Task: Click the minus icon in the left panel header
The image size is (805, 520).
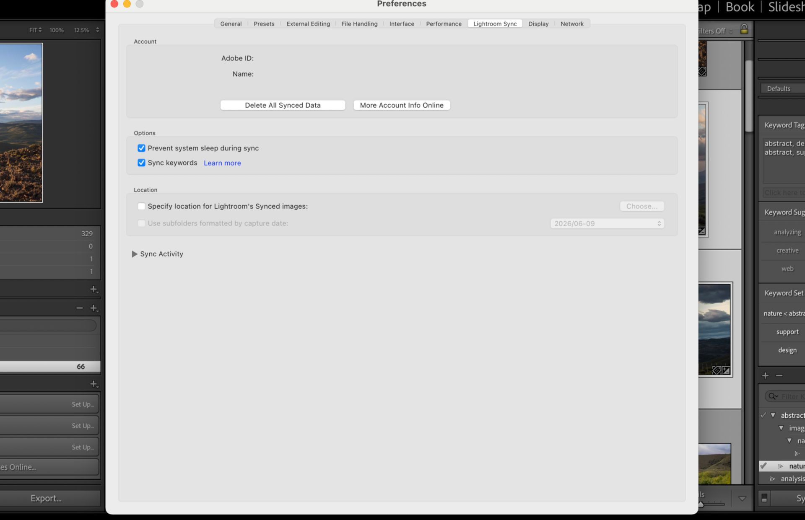Action: [x=80, y=308]
